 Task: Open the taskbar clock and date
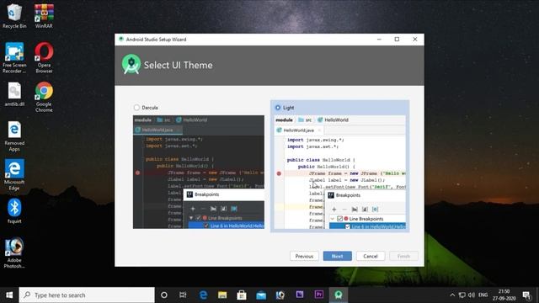pyautogui.click(x=504, y=295)
